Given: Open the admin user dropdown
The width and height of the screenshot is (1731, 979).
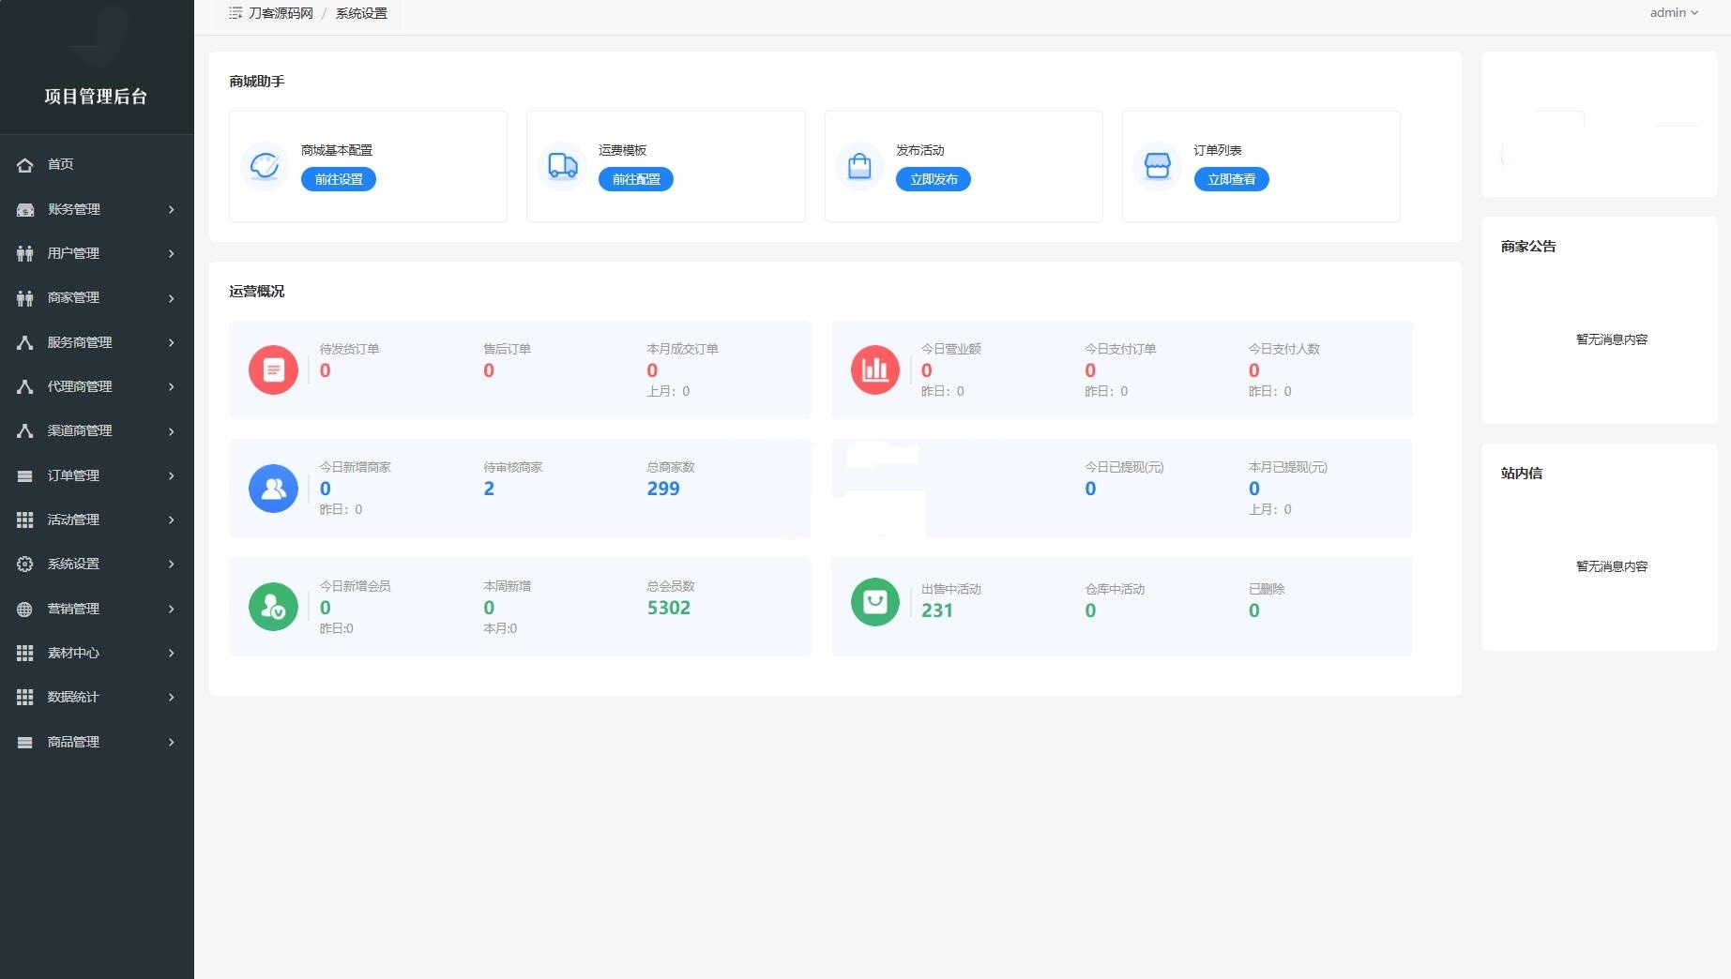Looking at the screenshot, I should [x=1674, y=13].
